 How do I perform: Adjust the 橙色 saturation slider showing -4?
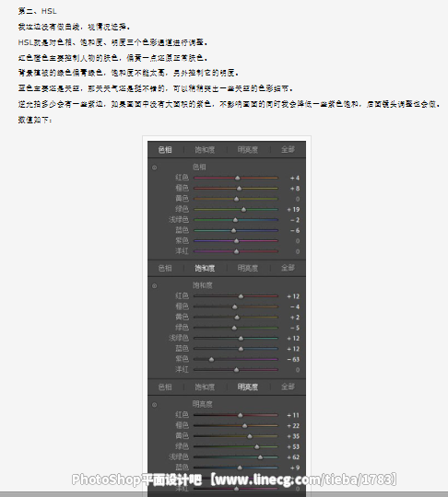(236, 306)
